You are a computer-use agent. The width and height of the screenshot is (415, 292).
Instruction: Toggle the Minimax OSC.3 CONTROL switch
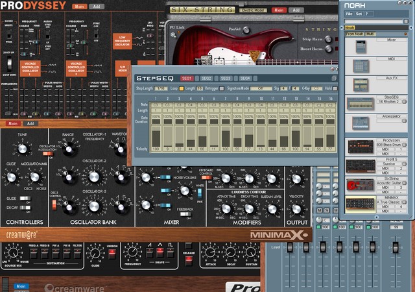(54, 205)
